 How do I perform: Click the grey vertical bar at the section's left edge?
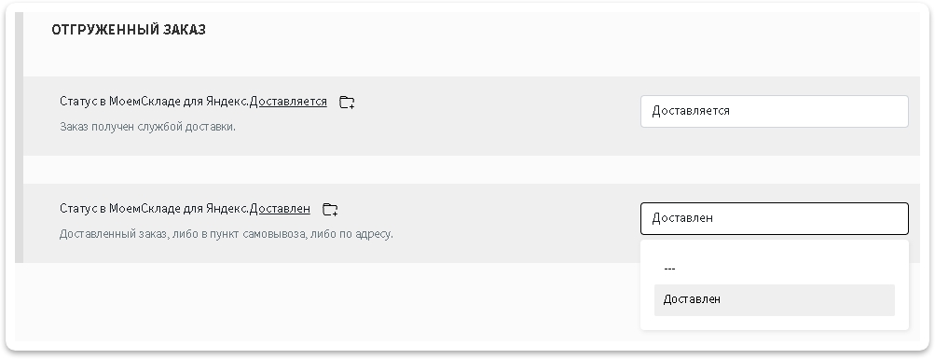coord(19,137)
